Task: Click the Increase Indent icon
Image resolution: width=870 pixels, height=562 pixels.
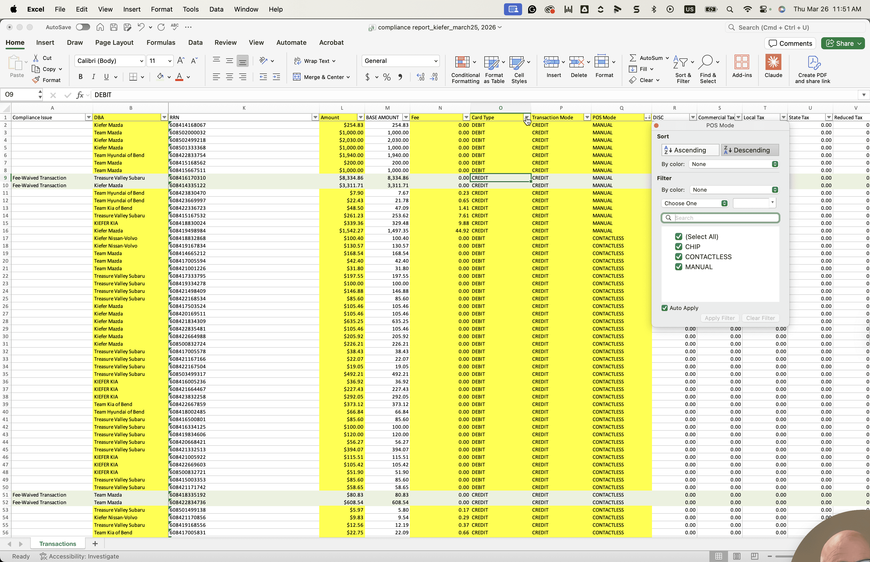Action: [276, 77]
